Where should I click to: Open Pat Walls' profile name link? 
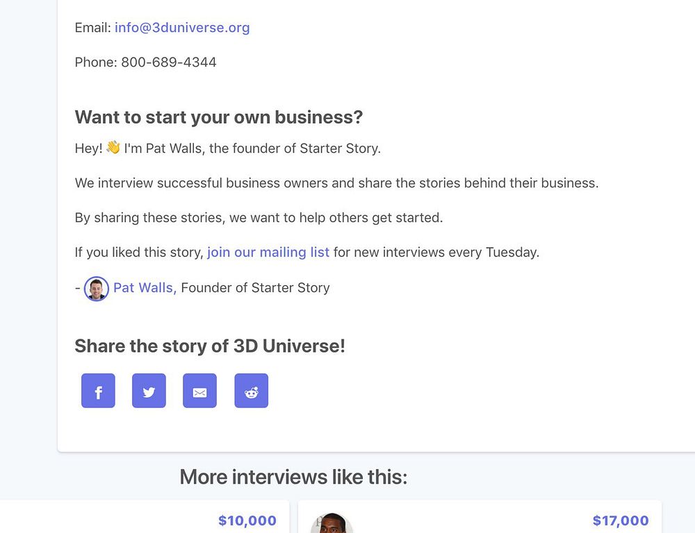point(145,287)
